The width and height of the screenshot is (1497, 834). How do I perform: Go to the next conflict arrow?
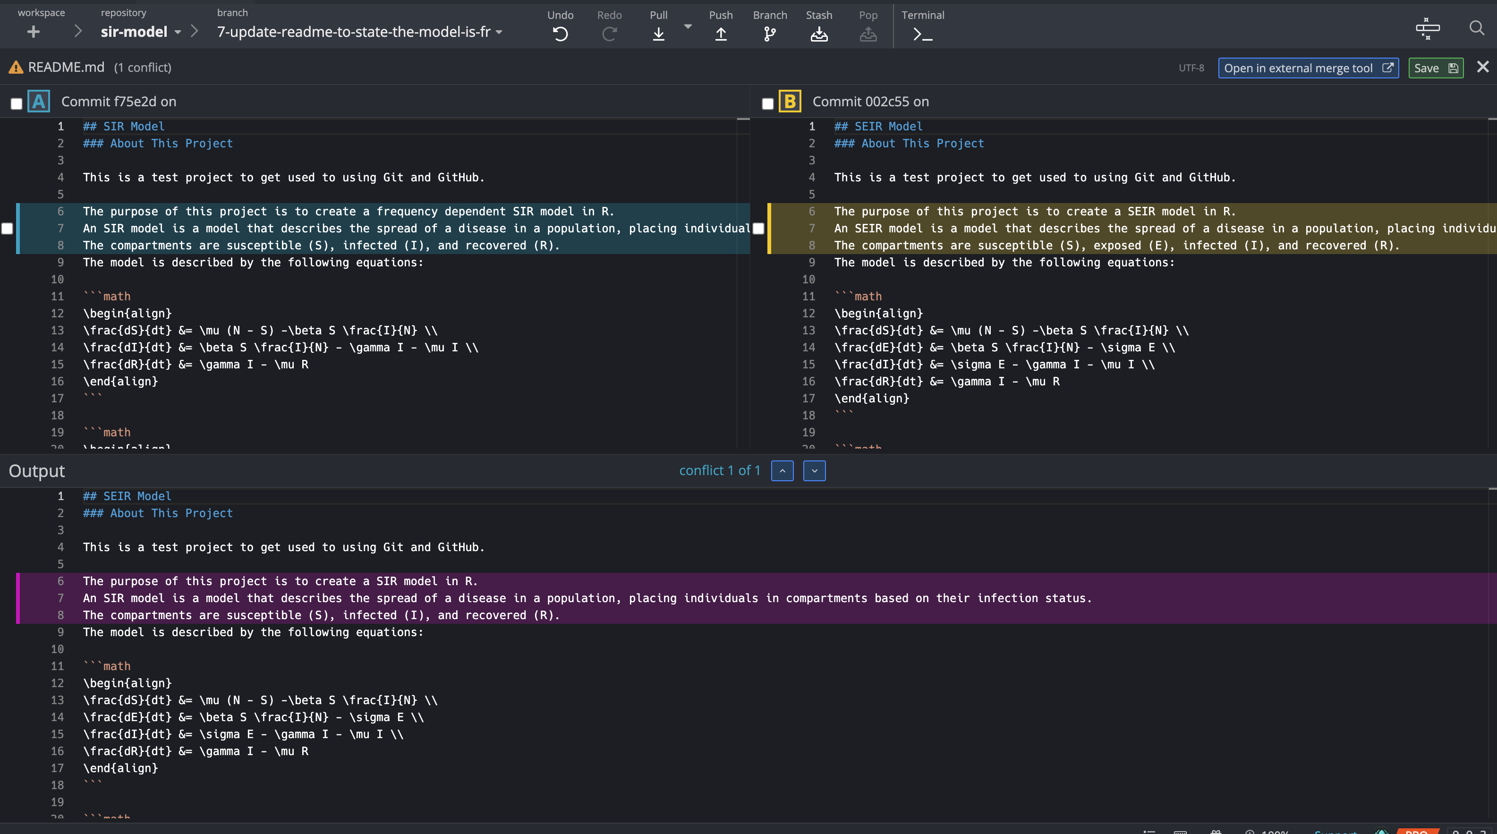pyautogui.click(x=814, y=471)
